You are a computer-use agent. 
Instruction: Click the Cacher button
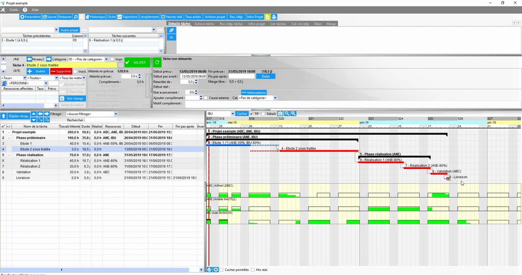point(241,114)
